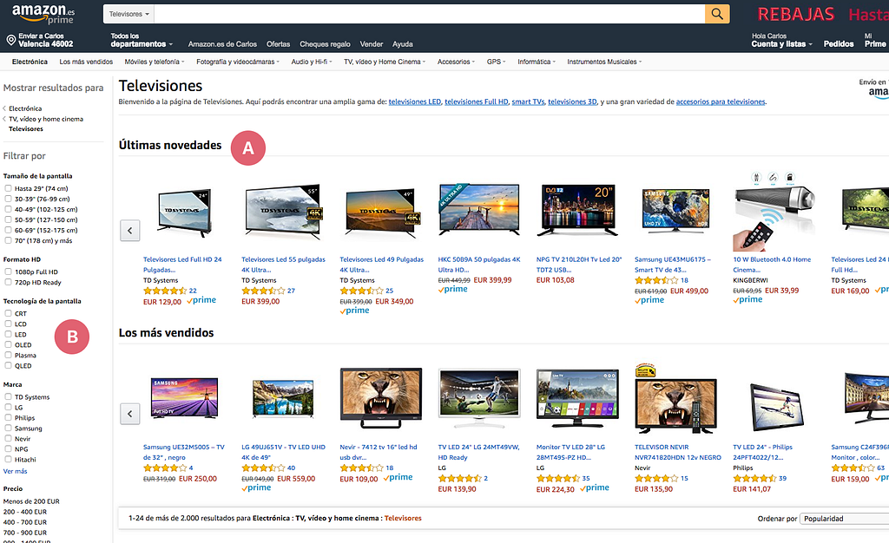Click inside the search text field
Screen dimensions: 889x543
tap(429, 14)
